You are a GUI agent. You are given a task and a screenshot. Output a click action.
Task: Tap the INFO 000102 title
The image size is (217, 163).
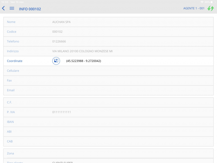(30, 9)
